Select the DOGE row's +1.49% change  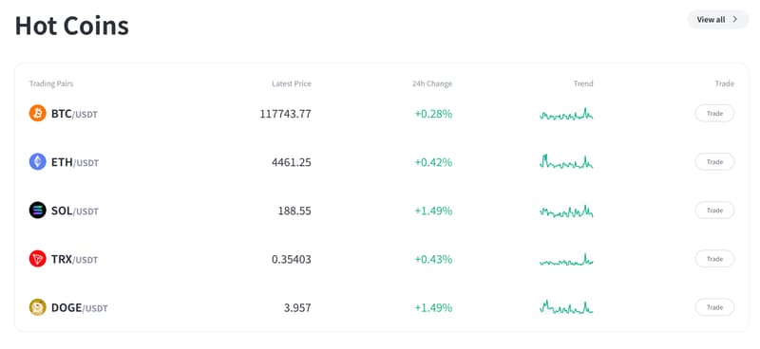(433, 308)
